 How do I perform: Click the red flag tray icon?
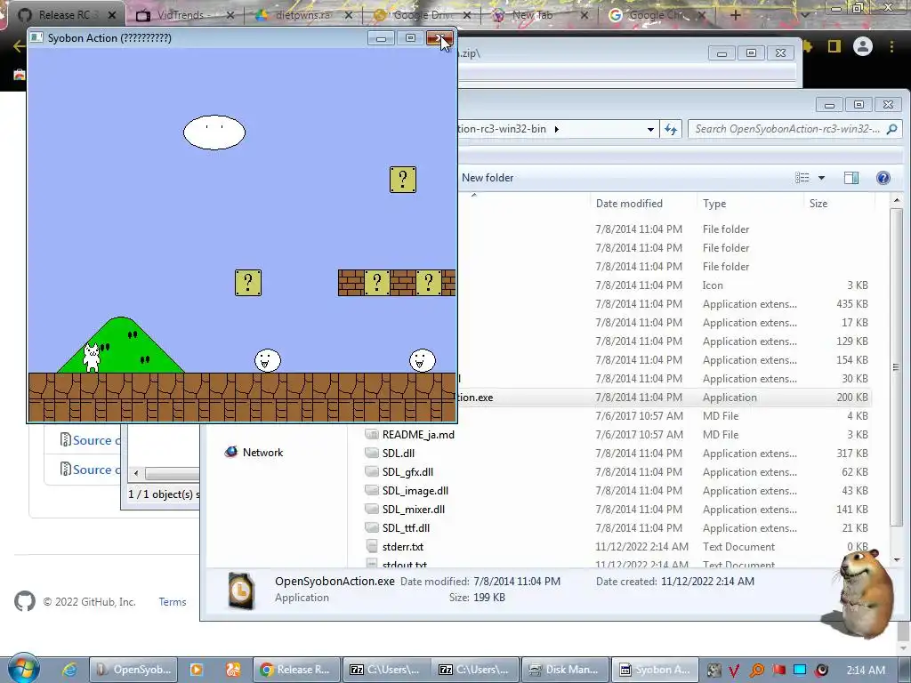[778, 671]
